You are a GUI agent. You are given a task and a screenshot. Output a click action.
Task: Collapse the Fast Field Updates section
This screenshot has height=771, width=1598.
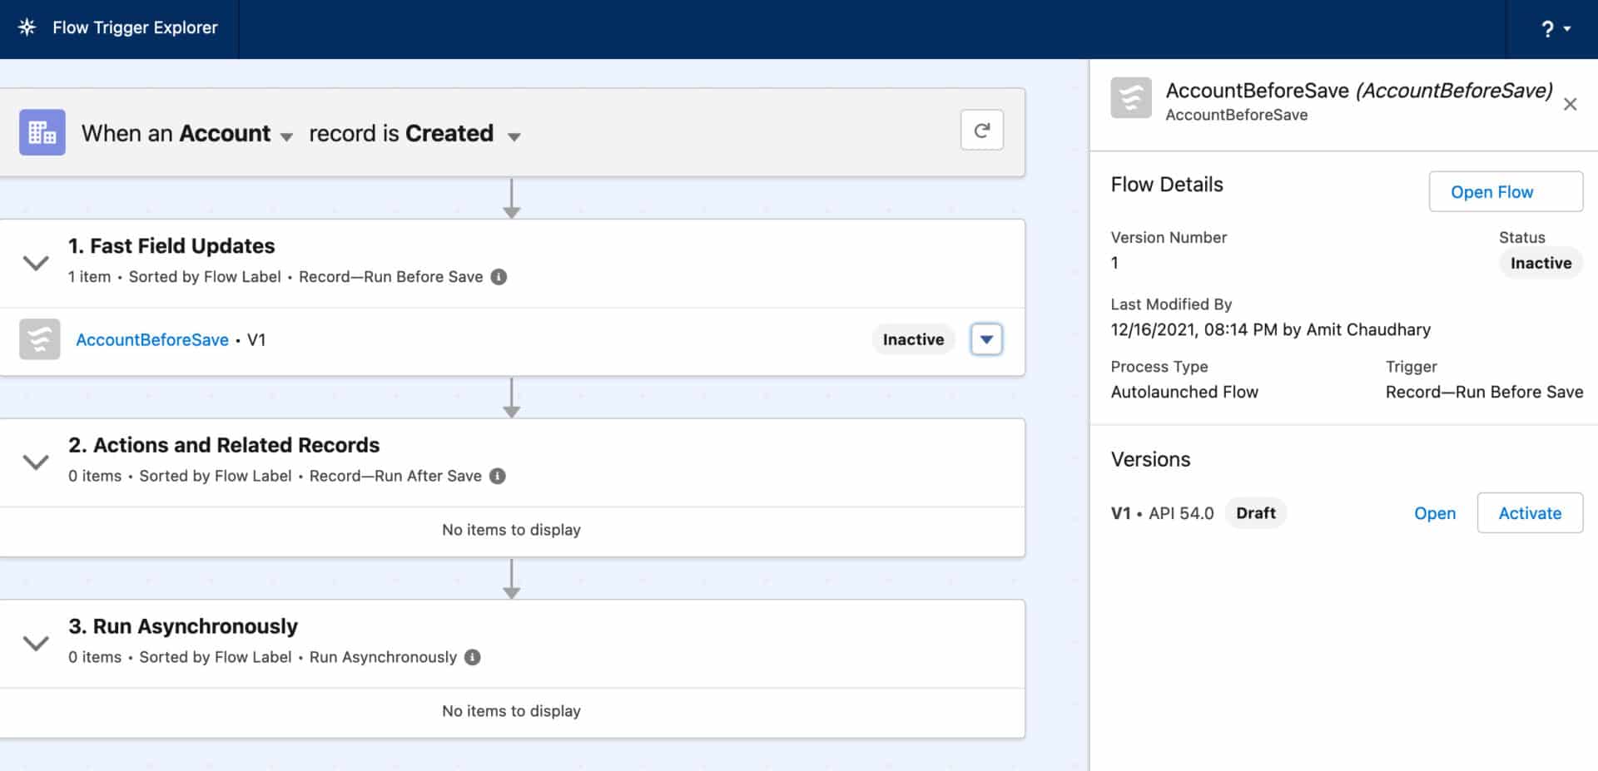click(36, 263)
